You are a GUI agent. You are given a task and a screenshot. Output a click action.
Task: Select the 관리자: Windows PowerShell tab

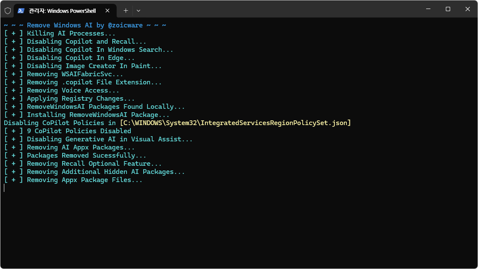click(x=65, y=11)
